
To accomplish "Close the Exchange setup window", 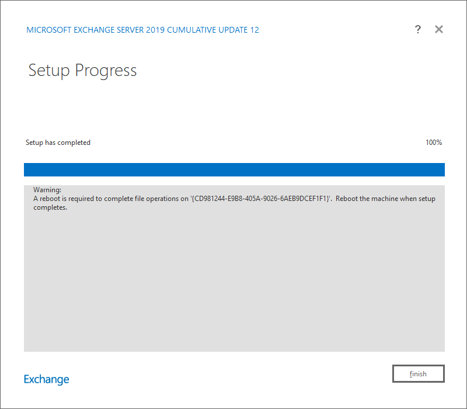I will point(439,29).
